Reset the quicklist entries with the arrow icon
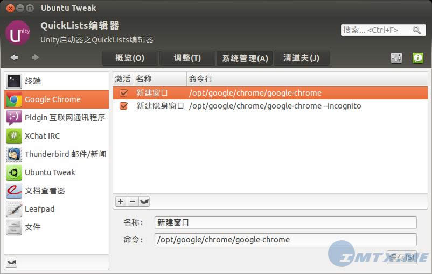Screen dimensions: 432x274 144,201
